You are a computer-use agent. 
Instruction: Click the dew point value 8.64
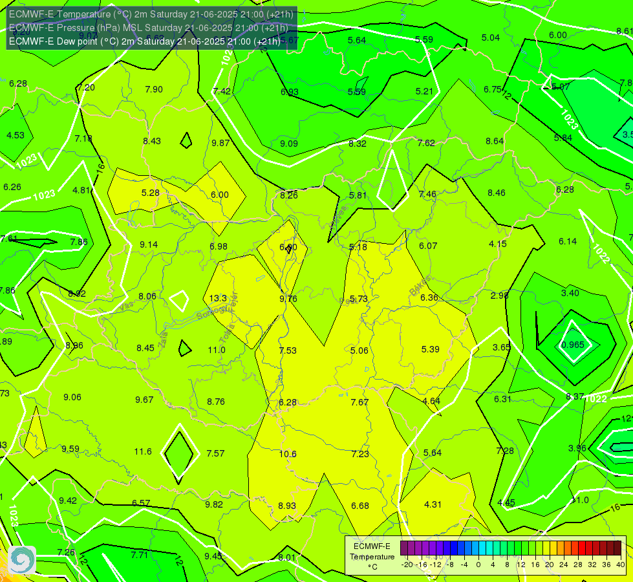coord(495,141)
